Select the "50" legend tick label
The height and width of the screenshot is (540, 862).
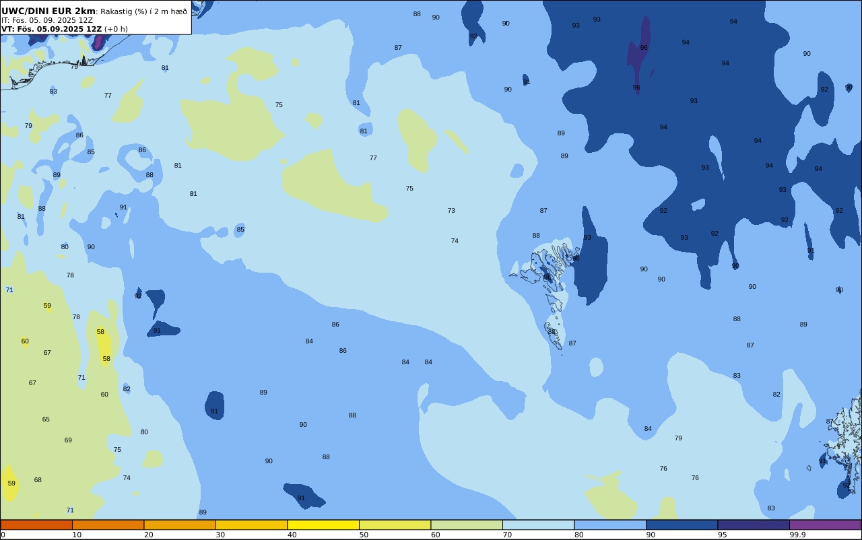(364, 535)
